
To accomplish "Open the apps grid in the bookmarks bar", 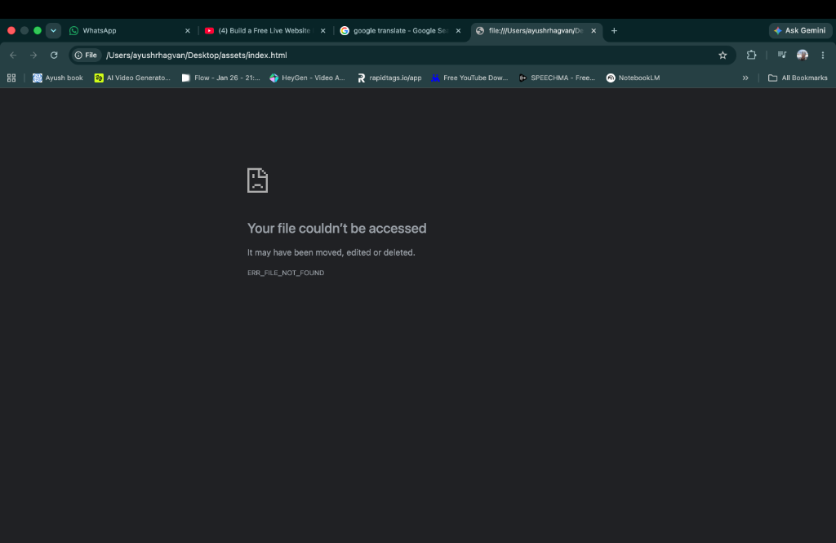I will click(11, 78).
